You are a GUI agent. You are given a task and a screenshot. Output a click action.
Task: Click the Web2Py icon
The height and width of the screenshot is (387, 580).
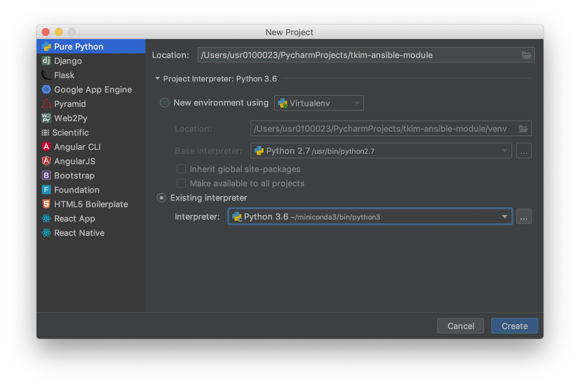click(46, 118)
